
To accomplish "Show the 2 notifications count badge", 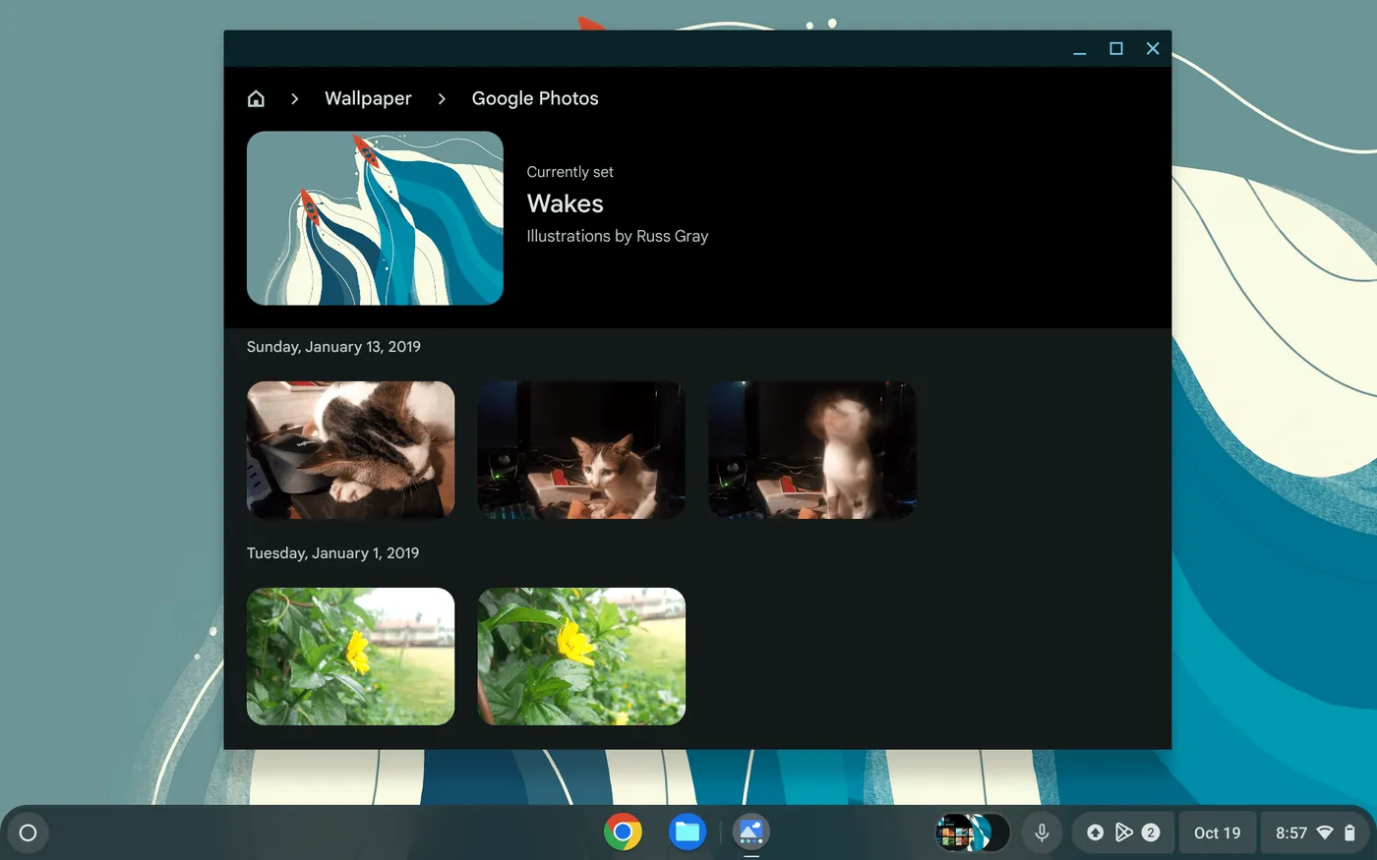I will tap(1150, 832).
